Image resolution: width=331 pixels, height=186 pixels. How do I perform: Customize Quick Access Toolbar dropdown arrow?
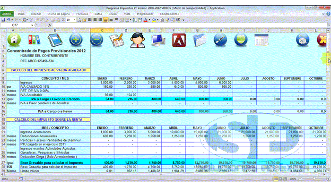coord(183,20)
